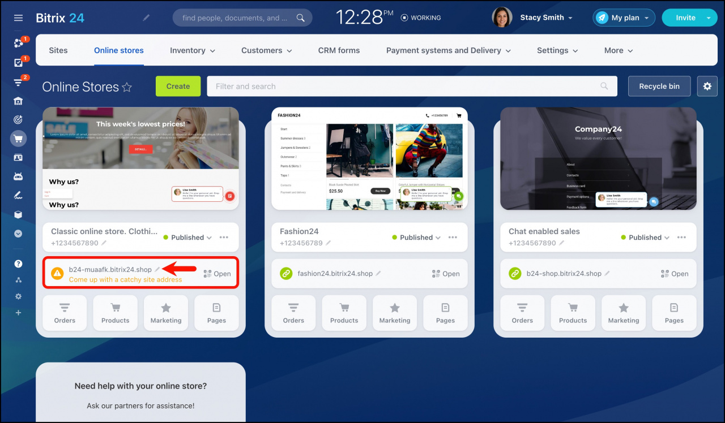This screenshot has width=725, height=423.
Task: Click the Filter and search field
Action: (412, 86)
